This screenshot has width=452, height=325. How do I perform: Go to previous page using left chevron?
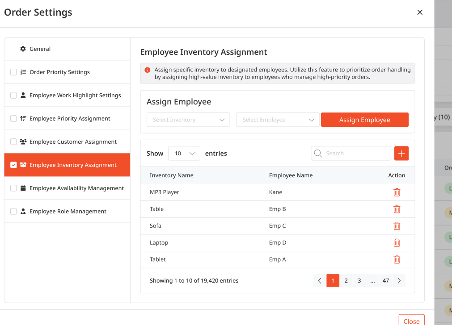[x=320, y=281]
